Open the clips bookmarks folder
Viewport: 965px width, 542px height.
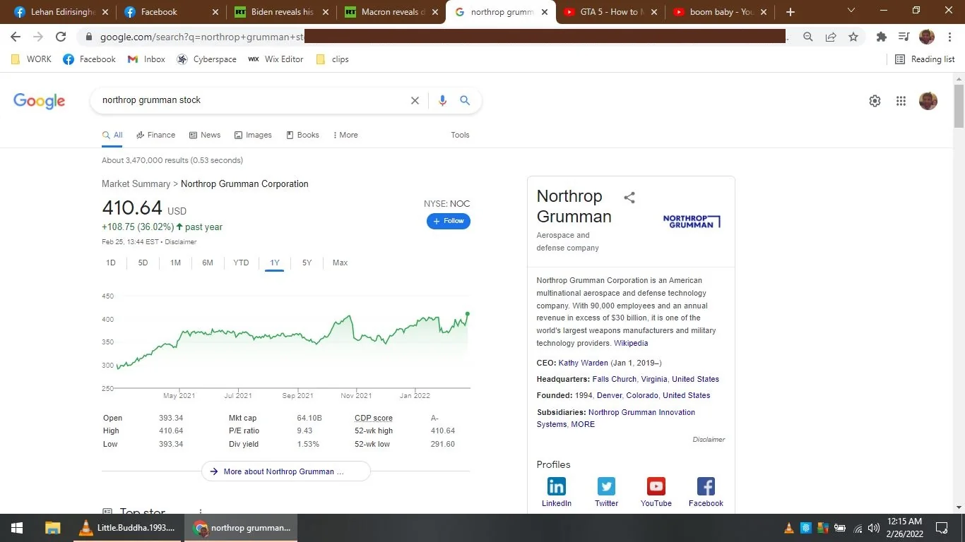coord(333,59)
